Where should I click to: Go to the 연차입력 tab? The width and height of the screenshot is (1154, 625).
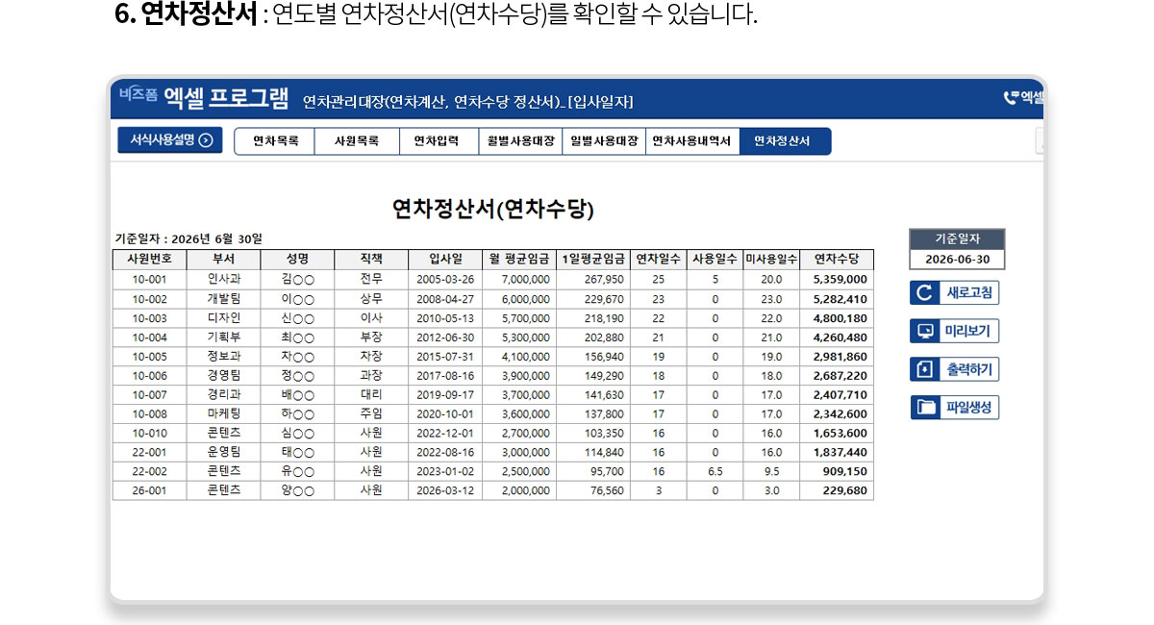439,141
